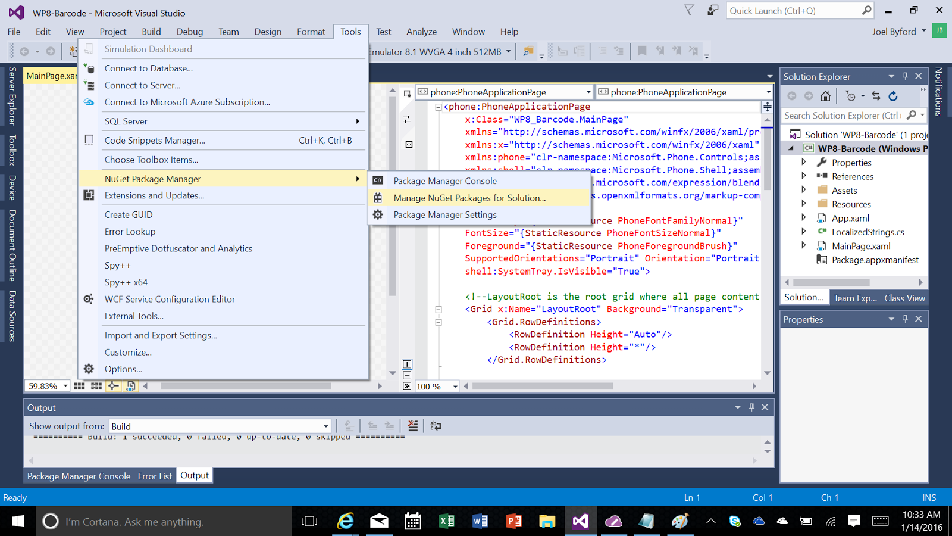
Task: Choose Extensions and Updates menu item
Action: click(154, 195)
